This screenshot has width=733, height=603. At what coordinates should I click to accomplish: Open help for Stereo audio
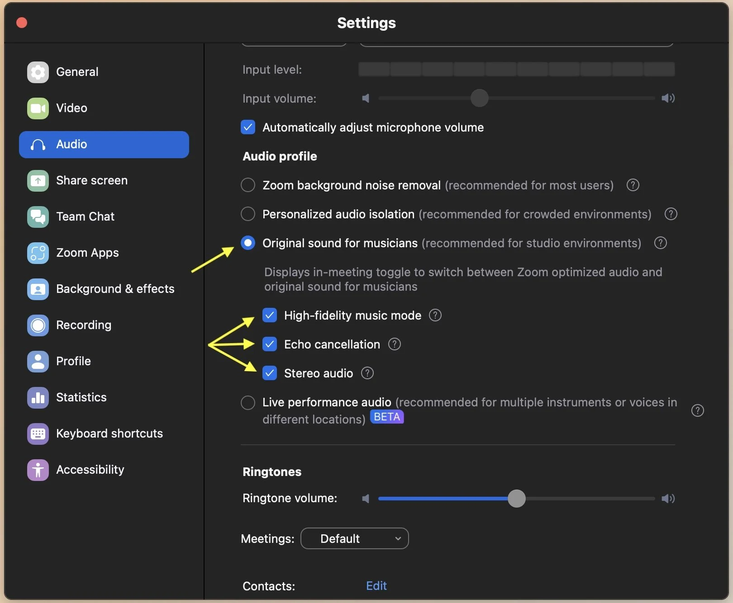pyautogui.click(x=367, y=373)
